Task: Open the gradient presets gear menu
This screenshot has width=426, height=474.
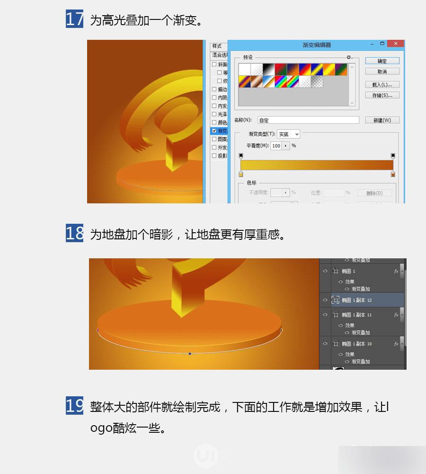Action: [x=348, y=57]
